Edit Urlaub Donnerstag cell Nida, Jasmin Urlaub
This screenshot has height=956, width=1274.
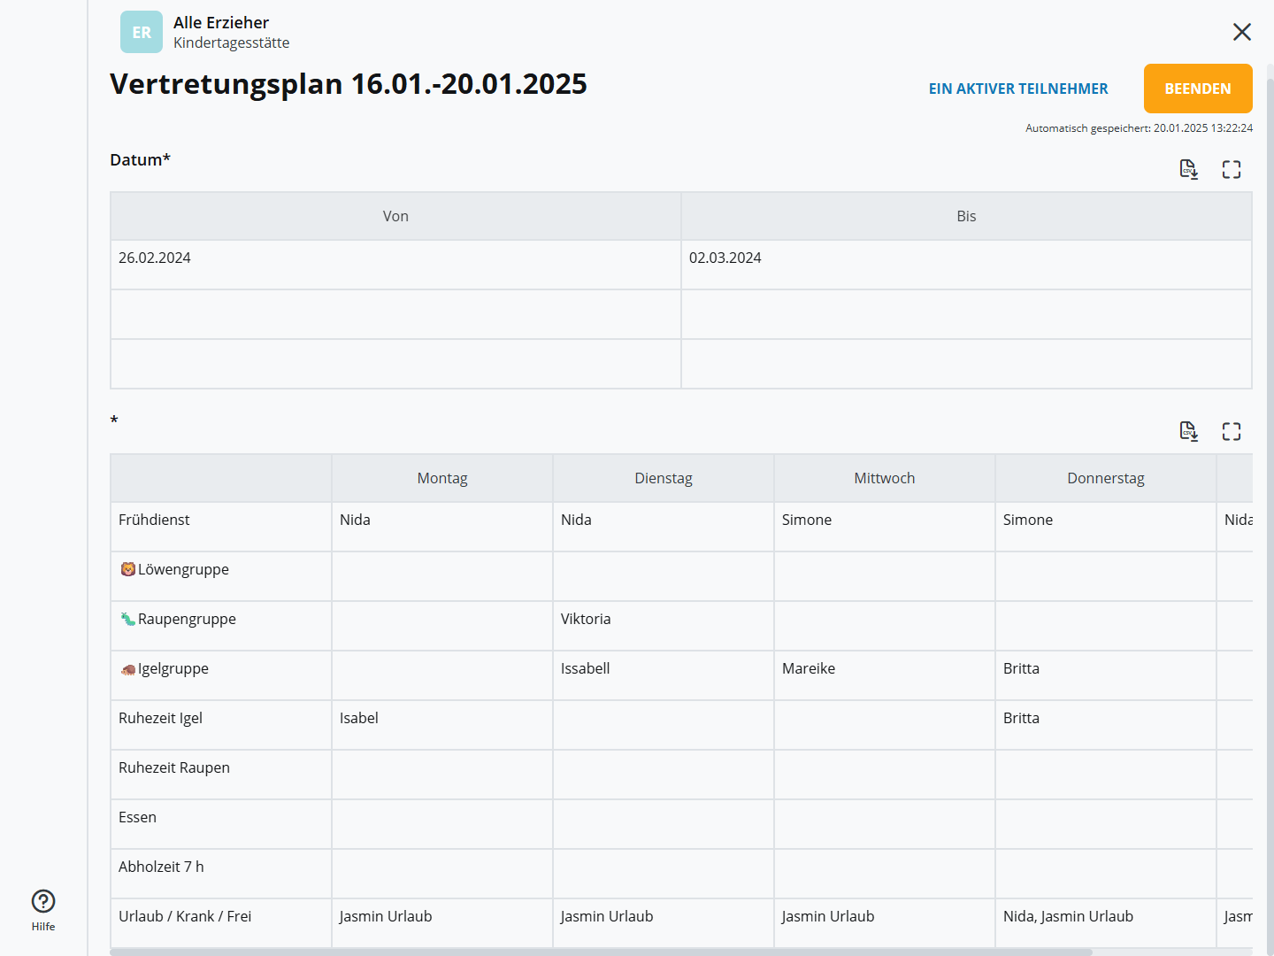pos(1105,922)
